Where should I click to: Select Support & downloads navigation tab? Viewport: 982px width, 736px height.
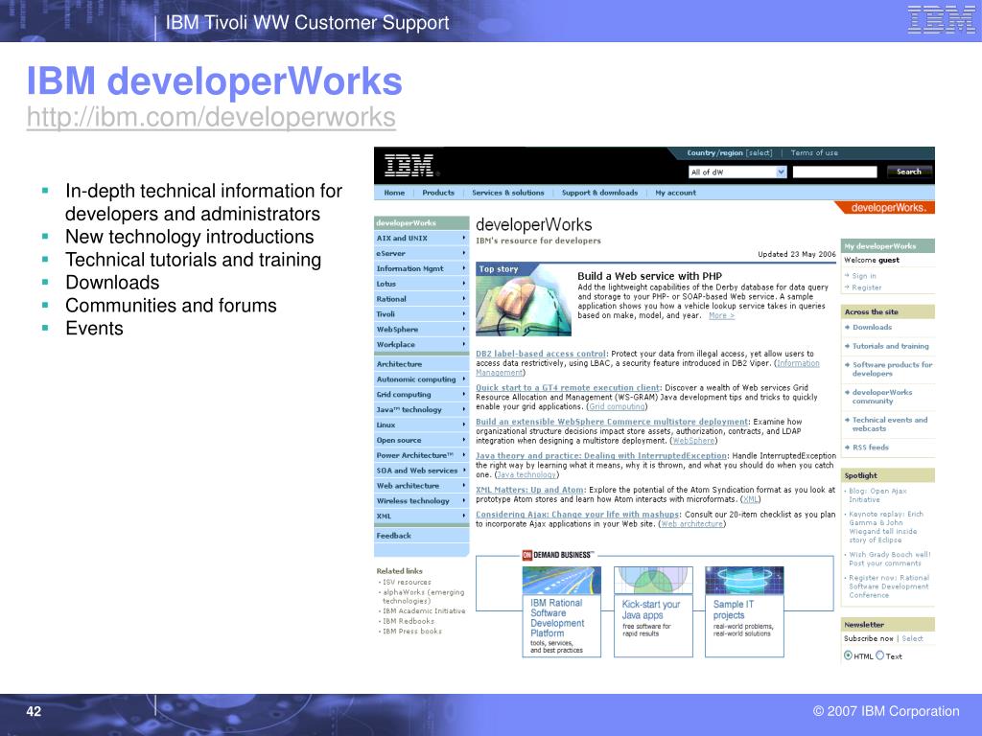click(x=599, y=193)
